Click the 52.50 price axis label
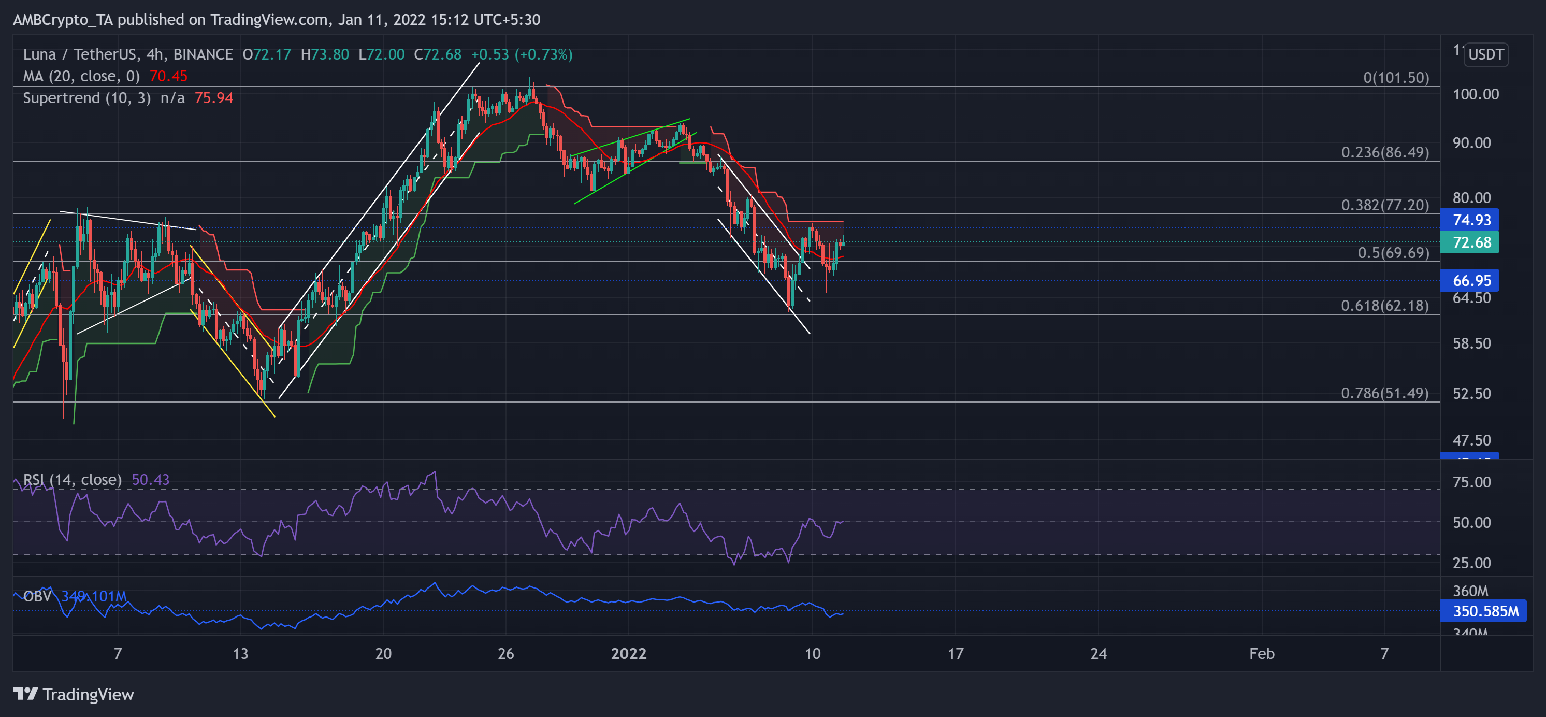The image size is (1546, 717). coord(1471,393)
